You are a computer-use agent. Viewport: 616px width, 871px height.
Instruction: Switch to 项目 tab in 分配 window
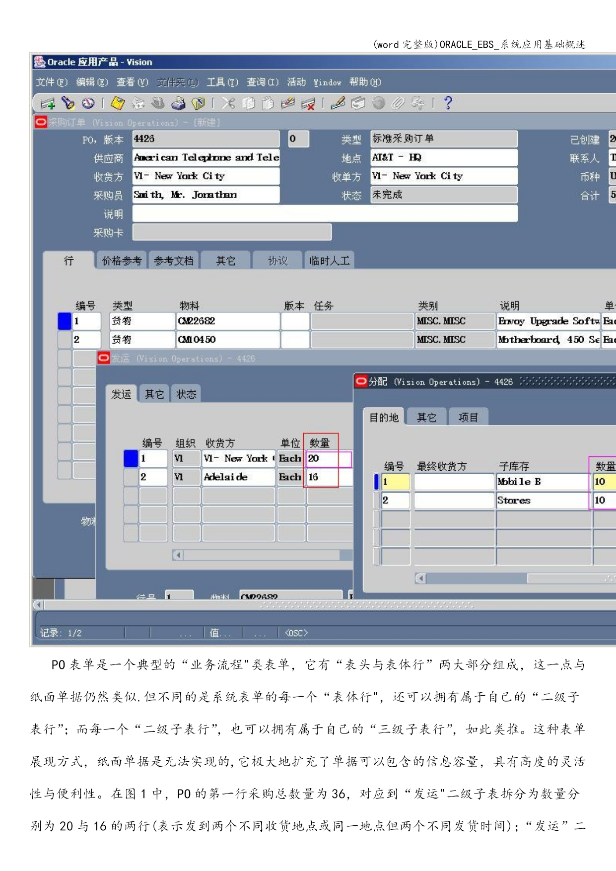point(468,417)
